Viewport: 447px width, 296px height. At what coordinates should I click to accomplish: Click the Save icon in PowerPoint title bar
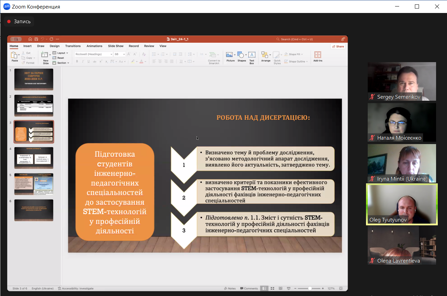[36, 39]
